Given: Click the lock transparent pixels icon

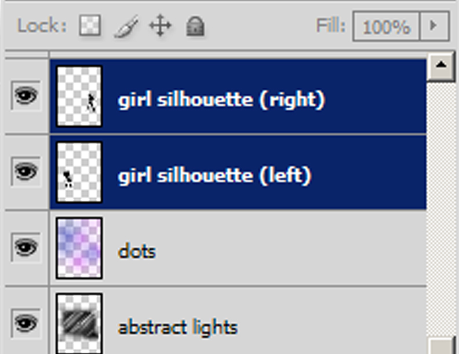Looking at the screenshot, I should tap(90, 25).
